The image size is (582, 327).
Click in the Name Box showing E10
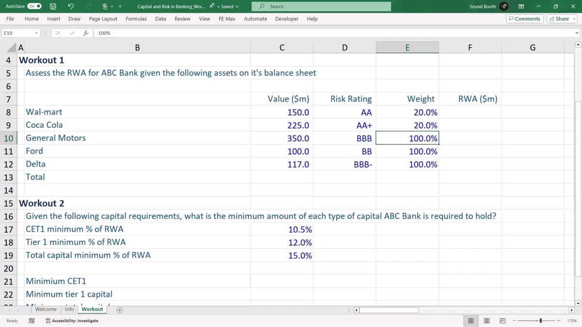click(x=17, y=33)
